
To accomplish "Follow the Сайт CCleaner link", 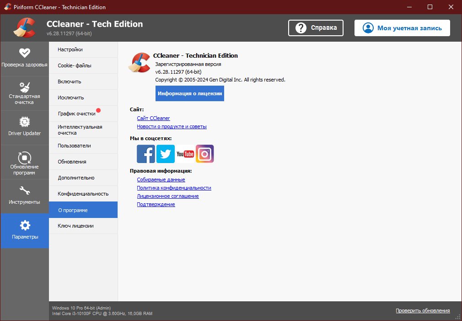I will pos(153,118).
